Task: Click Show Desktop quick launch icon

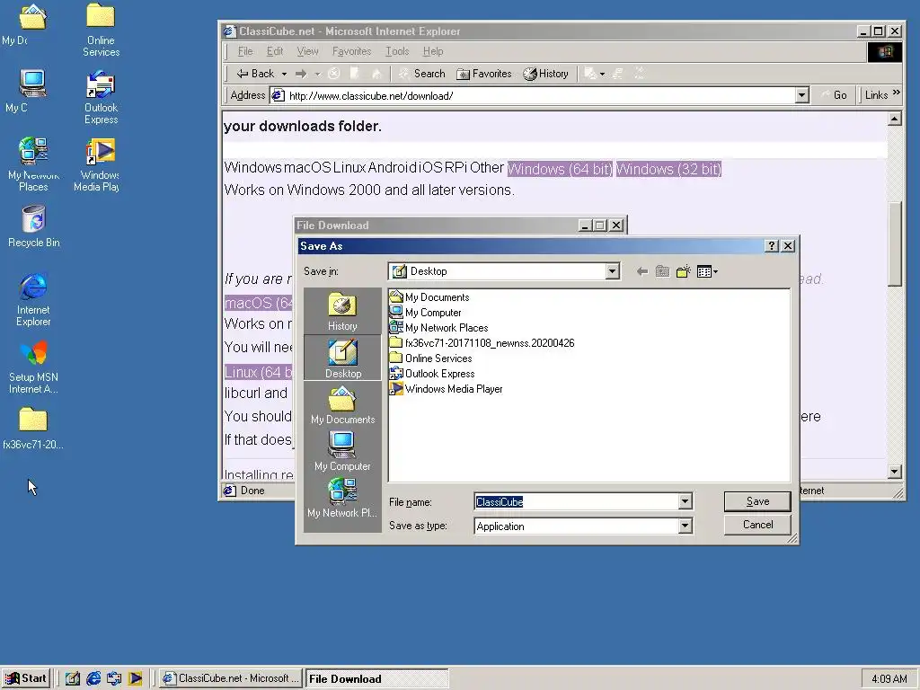Action: 72,678
